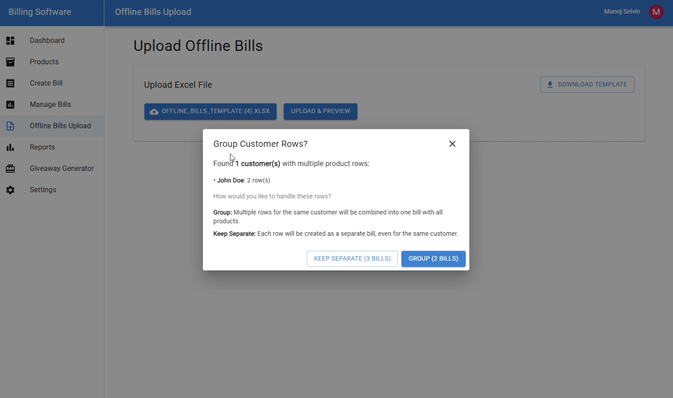Dismiss the Group Customer Rows dialog
This screenshot has height=398, width=673.
click(x=452, y=144)
